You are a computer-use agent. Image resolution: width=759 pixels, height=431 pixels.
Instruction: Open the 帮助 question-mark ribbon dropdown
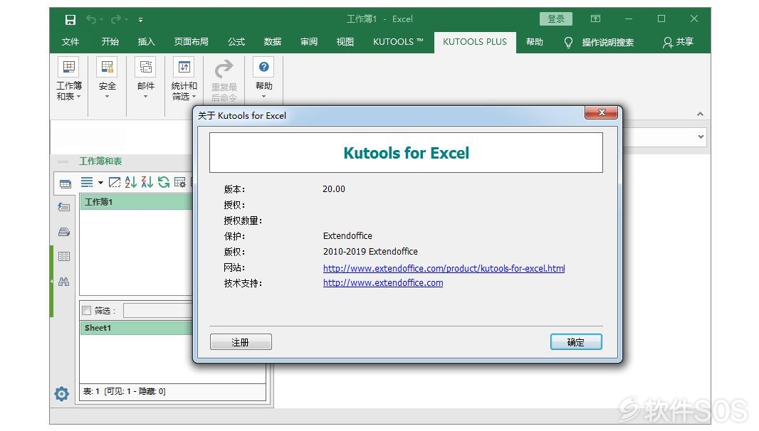(264, 78)
